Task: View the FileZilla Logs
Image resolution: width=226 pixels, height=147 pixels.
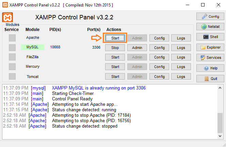Action: 181,57
